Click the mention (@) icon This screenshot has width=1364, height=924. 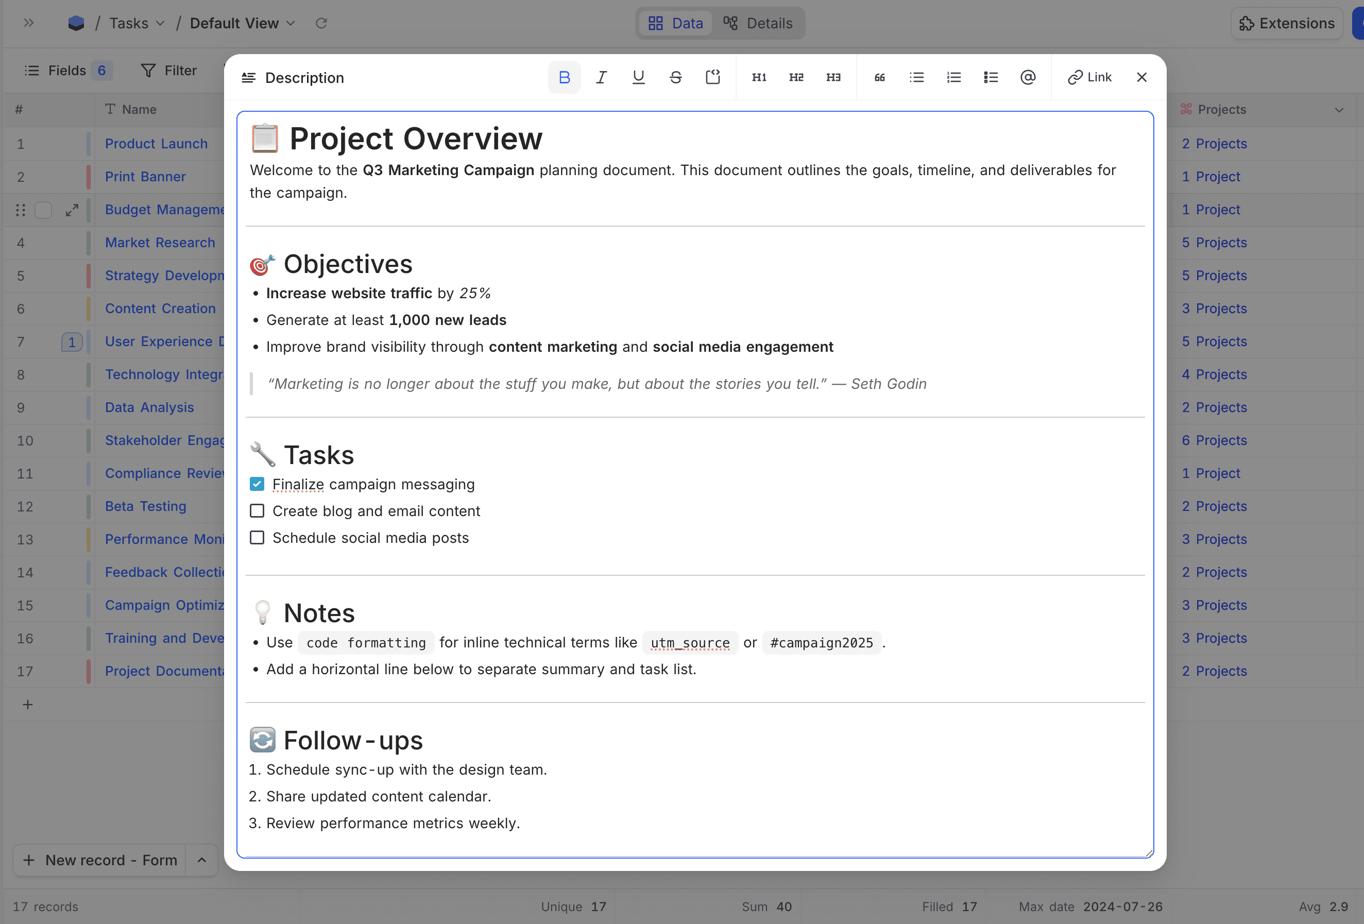click(x=1027, y=77)
